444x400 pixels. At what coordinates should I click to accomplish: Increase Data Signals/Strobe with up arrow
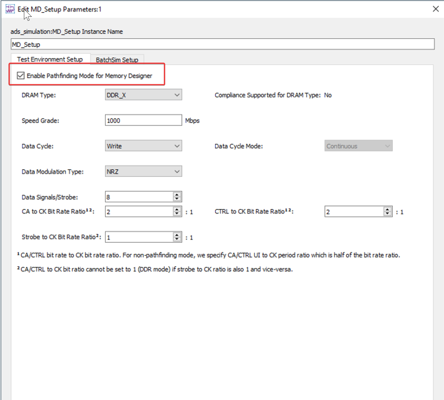pos(177,195)
